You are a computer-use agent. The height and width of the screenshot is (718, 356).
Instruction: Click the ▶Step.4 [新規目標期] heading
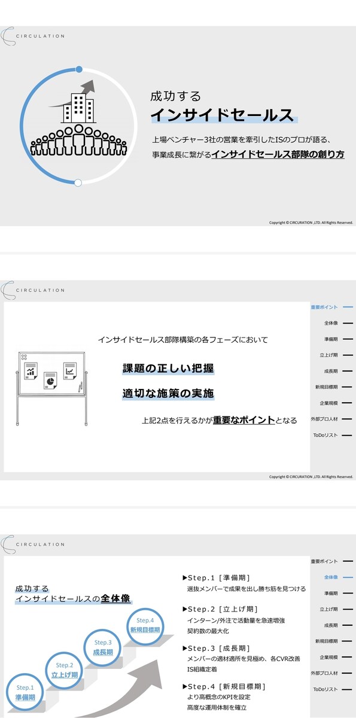tap(224, 686)
